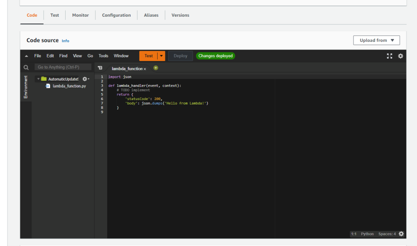Click the search magnifier icon in sidebar
417x246 pixels.
tap(26, 67)
